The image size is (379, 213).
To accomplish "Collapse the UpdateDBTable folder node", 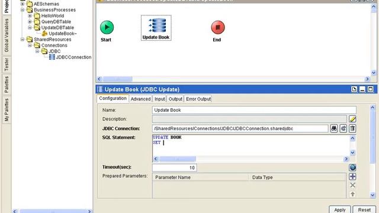I will [x=30, y=28].
